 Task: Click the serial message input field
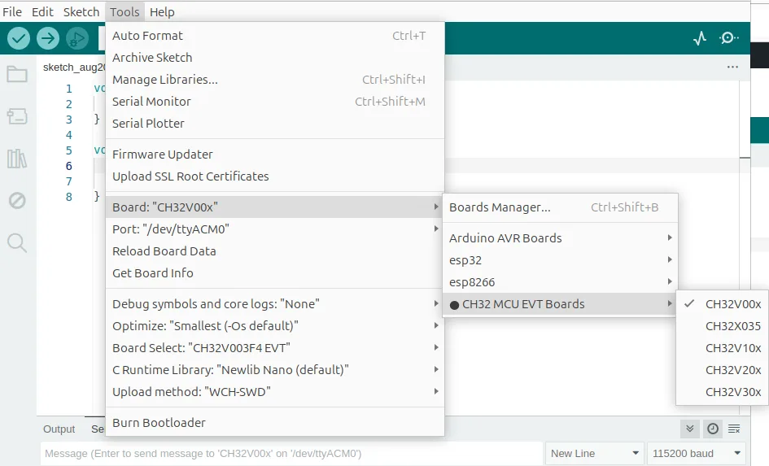(291, 454)
